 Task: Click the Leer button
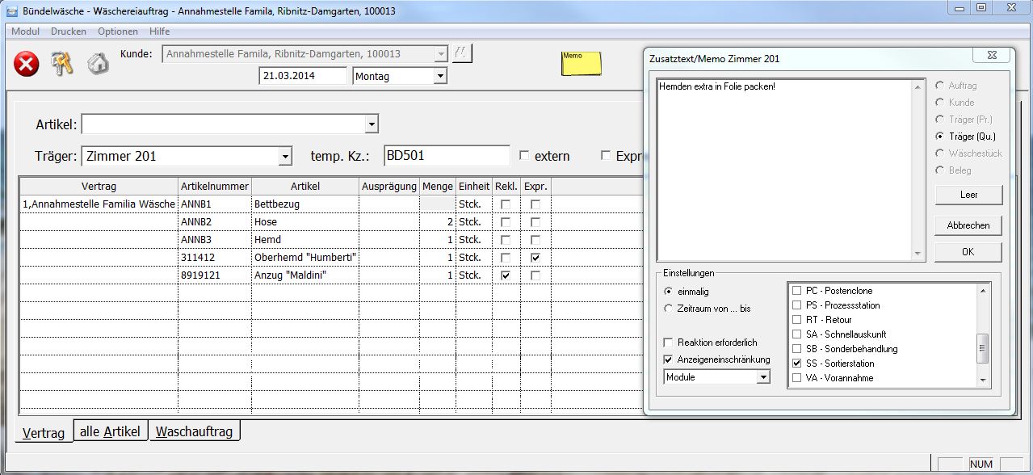click(968, 195)
